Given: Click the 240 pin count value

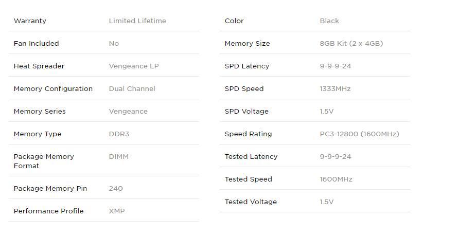Looking at the screenshot, I should [116, 188].
